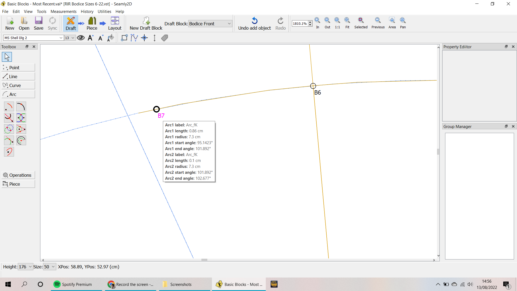
Task: Click Undo add object button
Action: point(254,23)
